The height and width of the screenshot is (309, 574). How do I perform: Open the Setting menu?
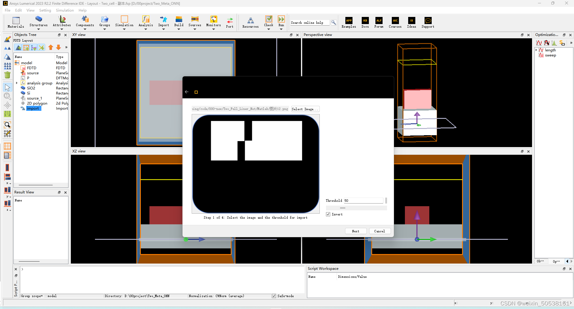click(45, 10)
